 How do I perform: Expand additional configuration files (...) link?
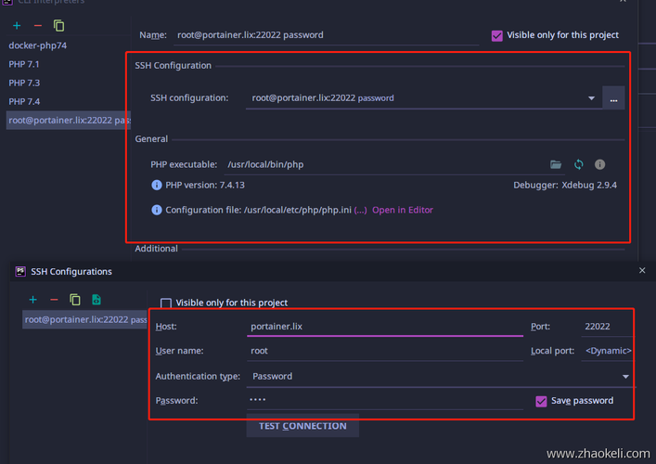[x=360, y=210]
